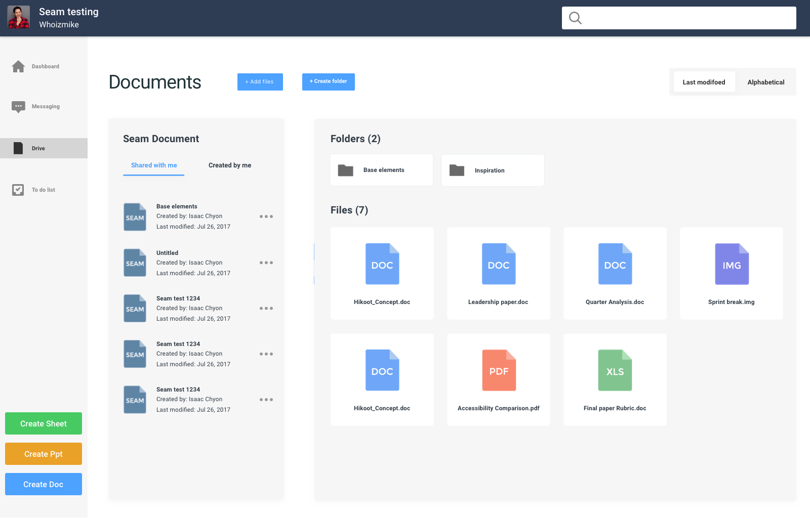
Task: Open the Sprint break.img file icon
Action: [x=732, y=264]
